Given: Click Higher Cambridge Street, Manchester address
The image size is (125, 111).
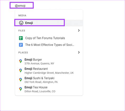Looking at the screenshot, I should (49, 73).
